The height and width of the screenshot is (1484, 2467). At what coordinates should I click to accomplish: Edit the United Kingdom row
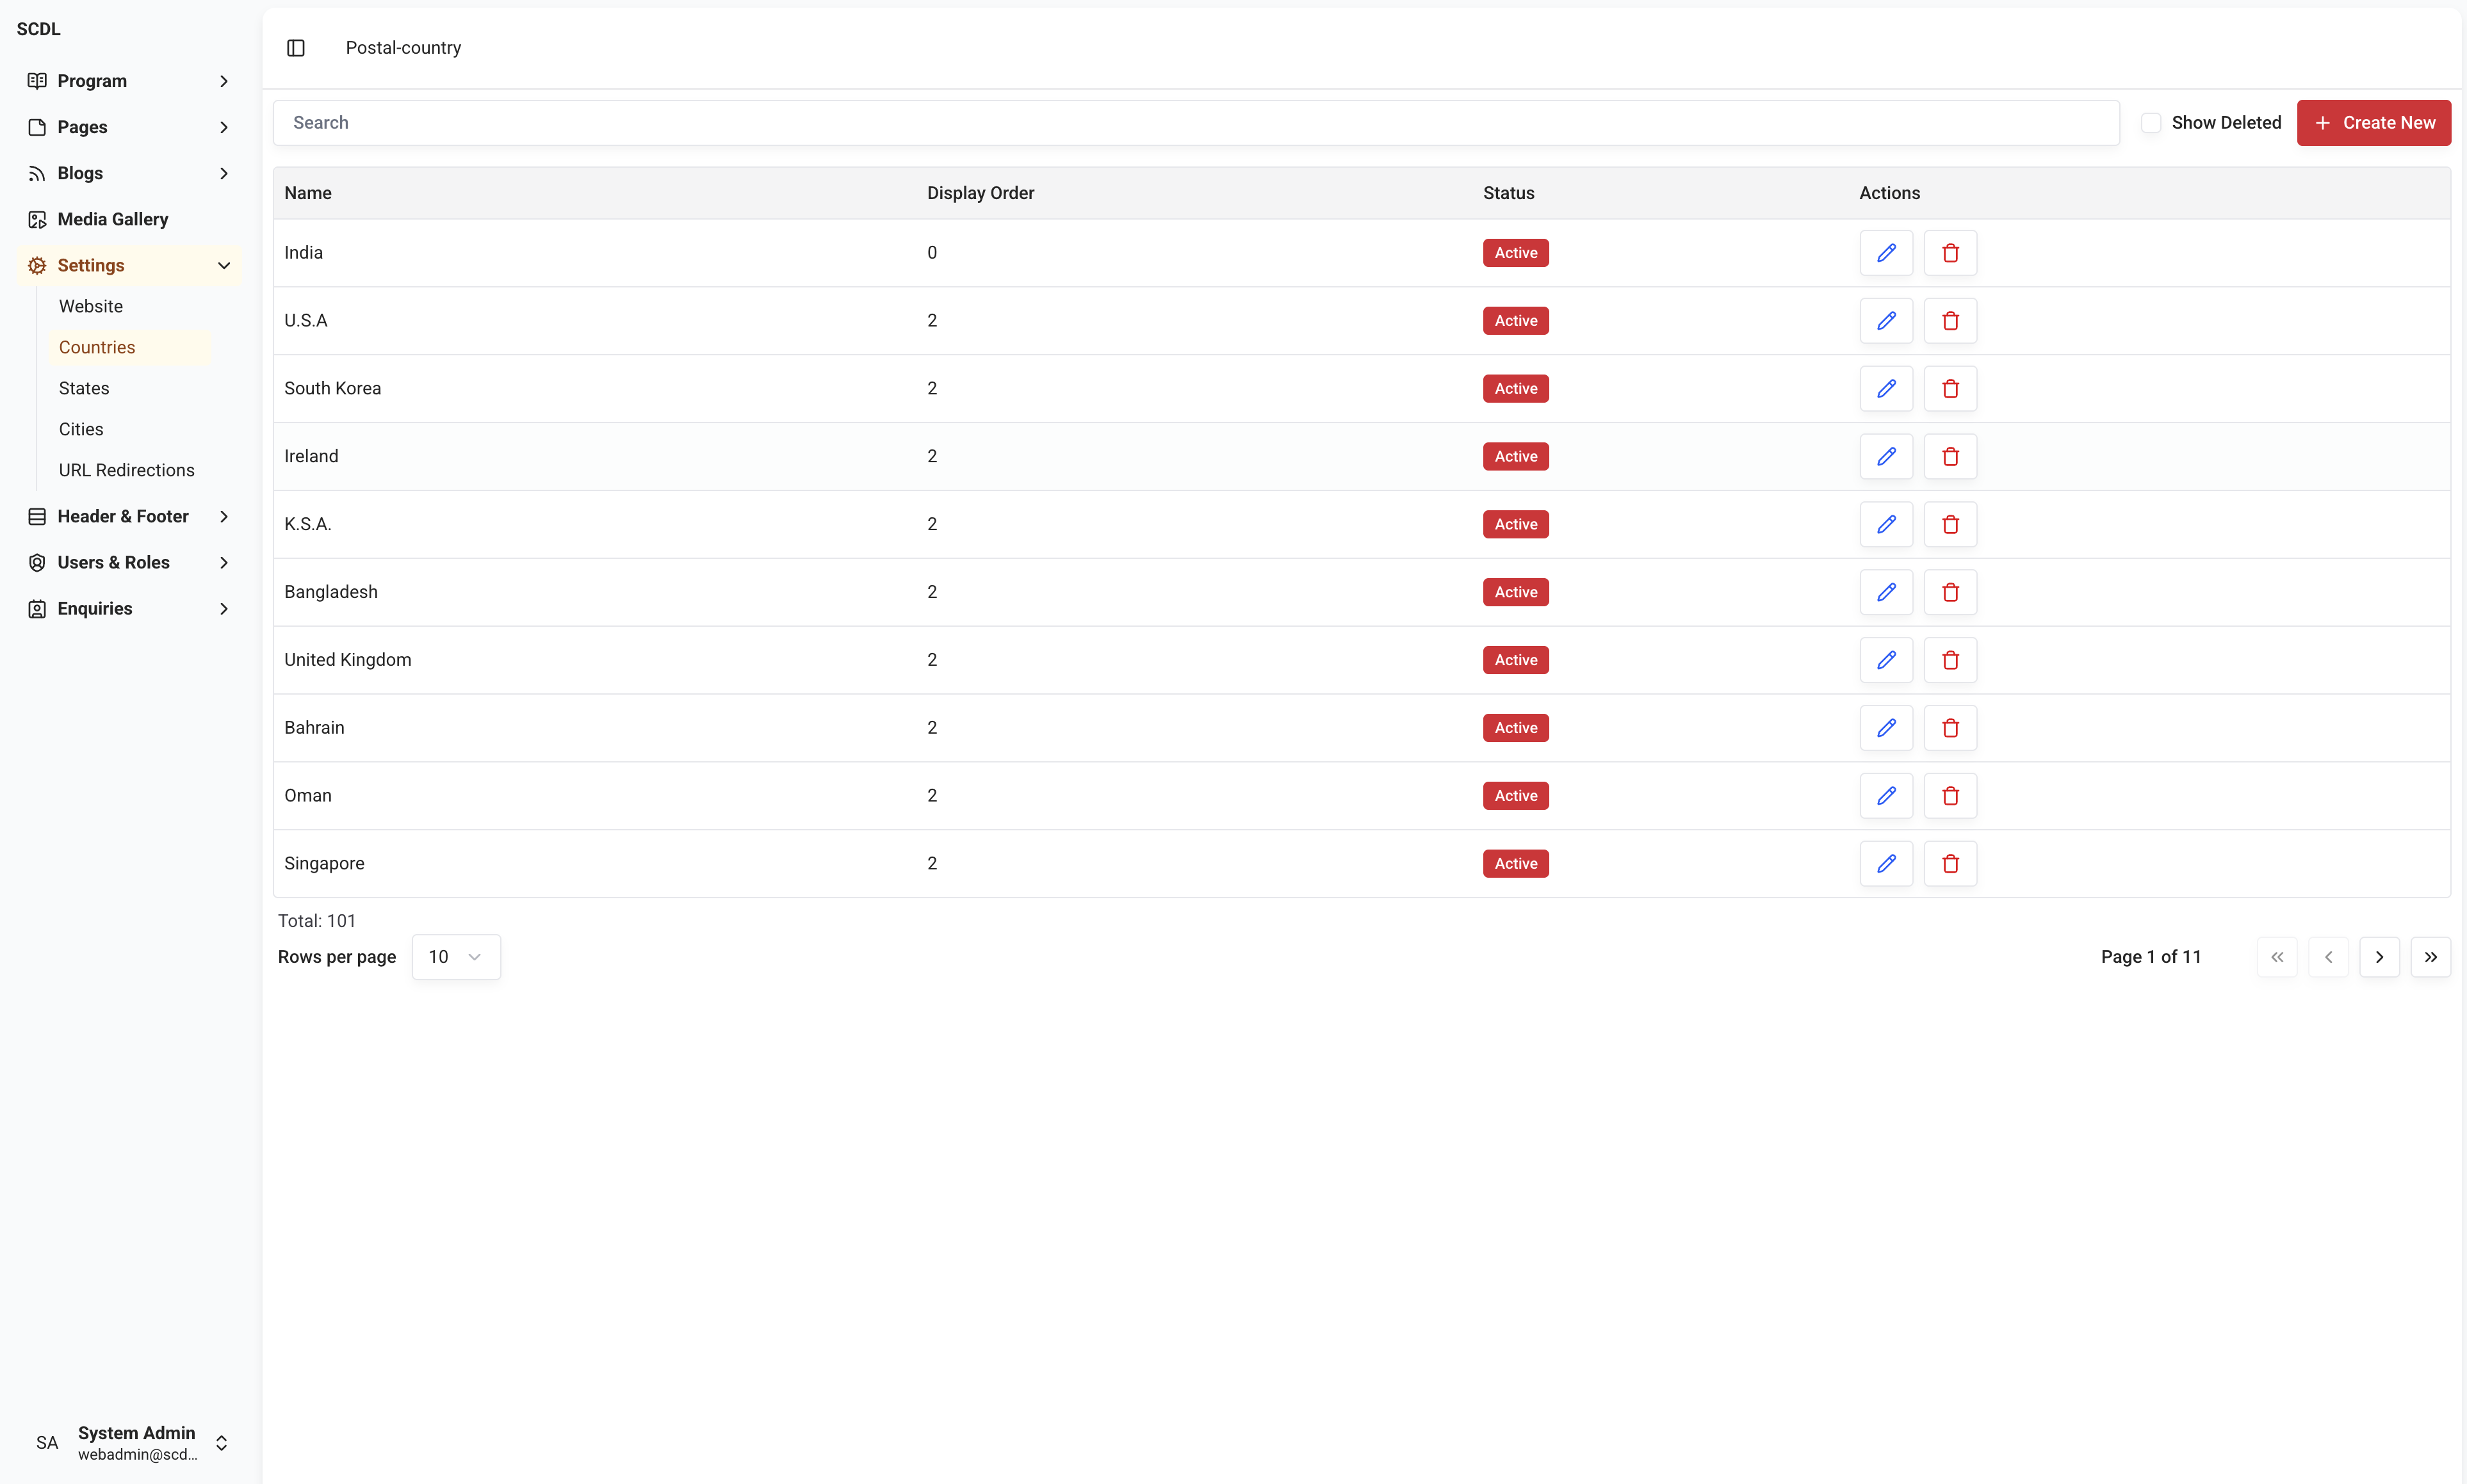point(1885,660)
